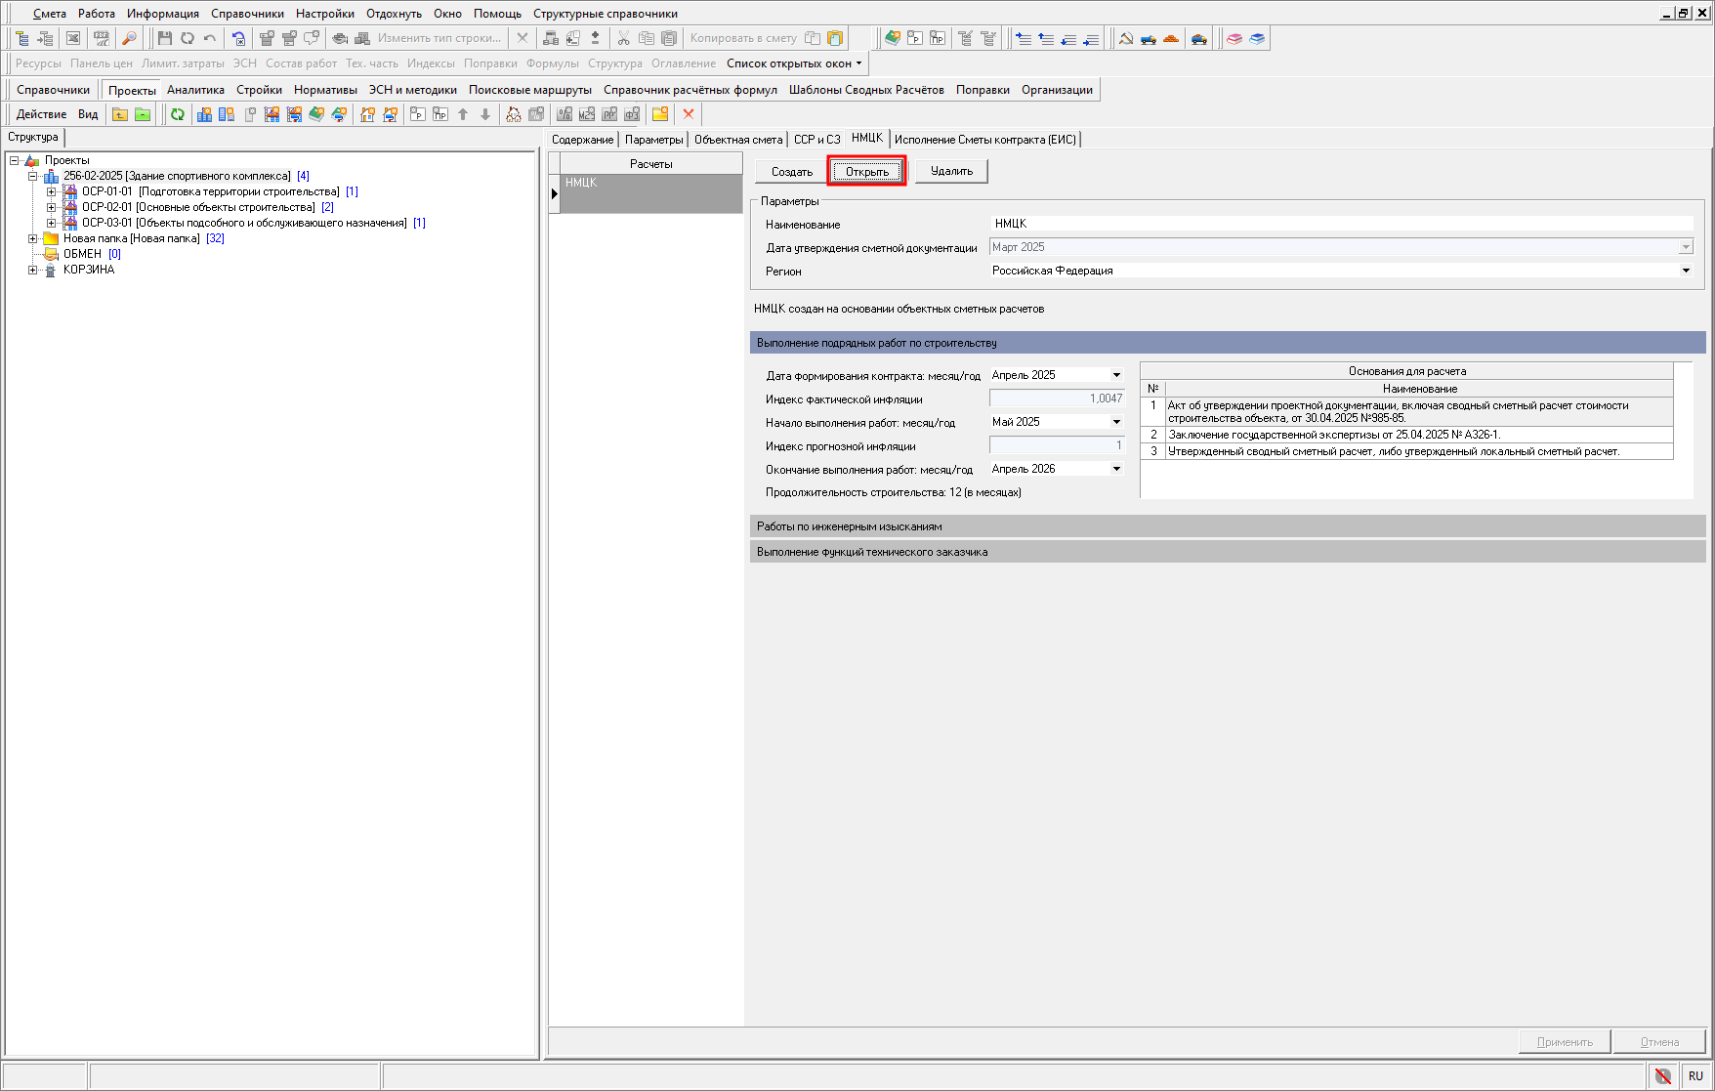This screenshot has height=1091, width=1715.
Task: Click the red X delete icon
Action: (x=689, y=114)
